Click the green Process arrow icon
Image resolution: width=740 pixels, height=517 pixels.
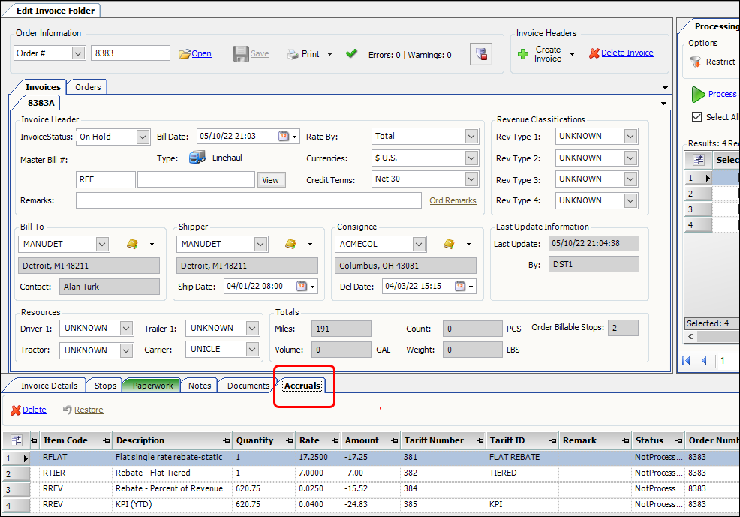coord(698,94)
